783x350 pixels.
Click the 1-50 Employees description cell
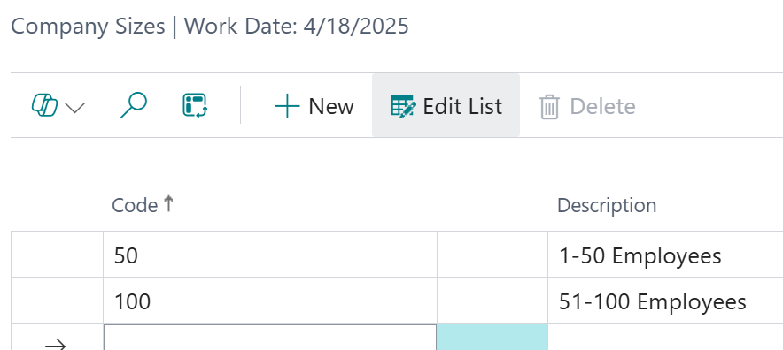tap(666, 255)
